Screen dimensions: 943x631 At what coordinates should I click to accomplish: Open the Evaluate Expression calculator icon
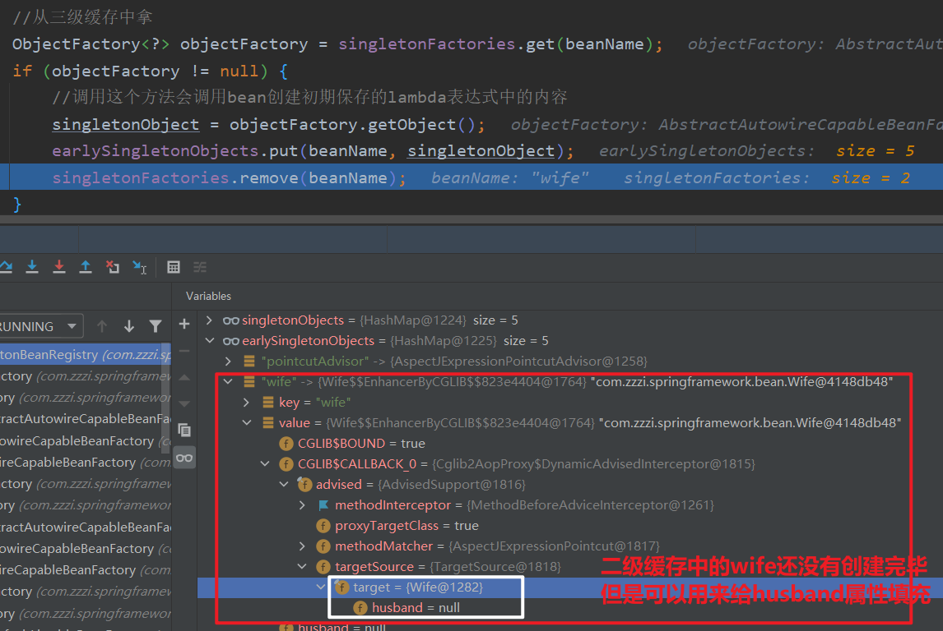click(174, 267)
